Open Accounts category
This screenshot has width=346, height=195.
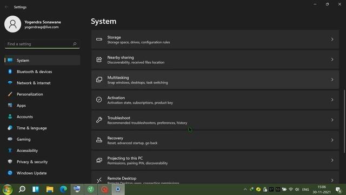(x=42, y=117)
